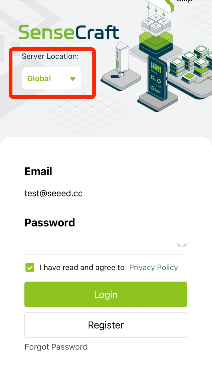Focus the Email field containing test@seeed.cc
The height and width of the screenshot is (370, 212).
pyautogui.click(x=106, y=193)
